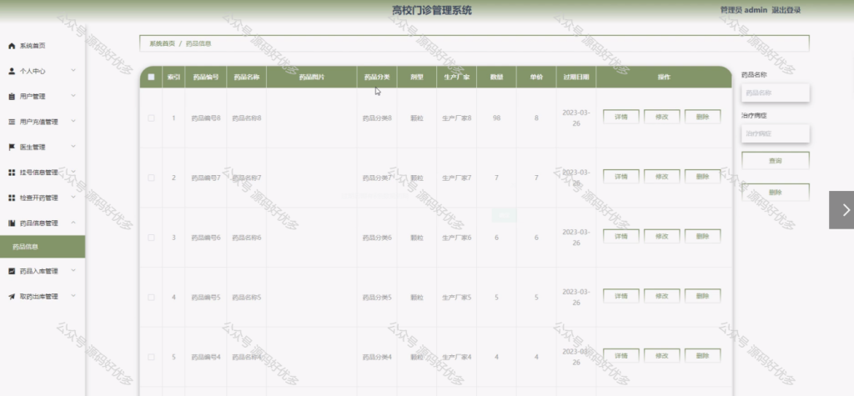Check the checkbox for row 药品编号6
Image resolution: width=854 pixels, height=396 pixels.
coord(152,238)
